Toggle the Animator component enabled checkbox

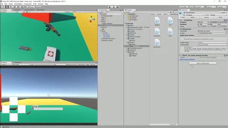[x=183, y=29]
